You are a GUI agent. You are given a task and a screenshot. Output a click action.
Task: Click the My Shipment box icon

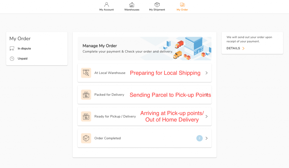tap(157, 5)
